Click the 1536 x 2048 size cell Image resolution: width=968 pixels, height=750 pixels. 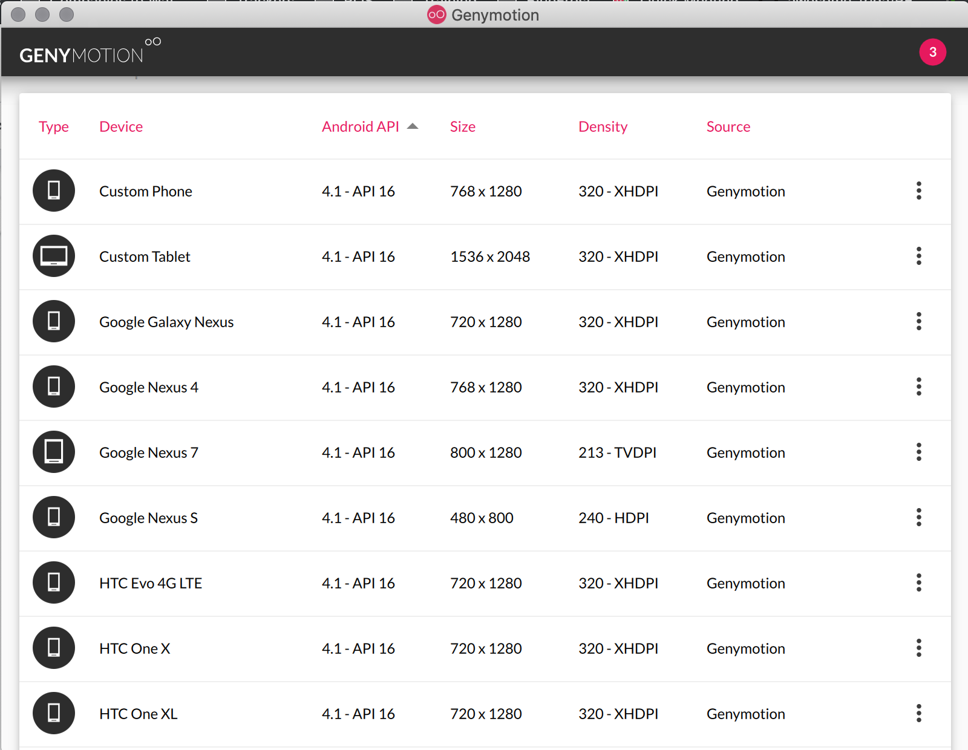point(490,256)
